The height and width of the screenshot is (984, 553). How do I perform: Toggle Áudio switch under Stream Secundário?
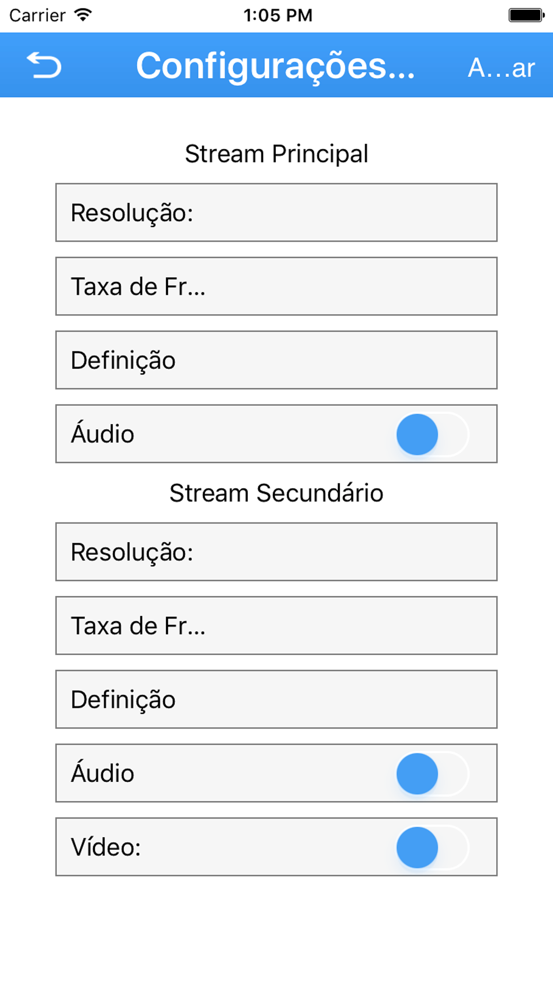(432, 773)
